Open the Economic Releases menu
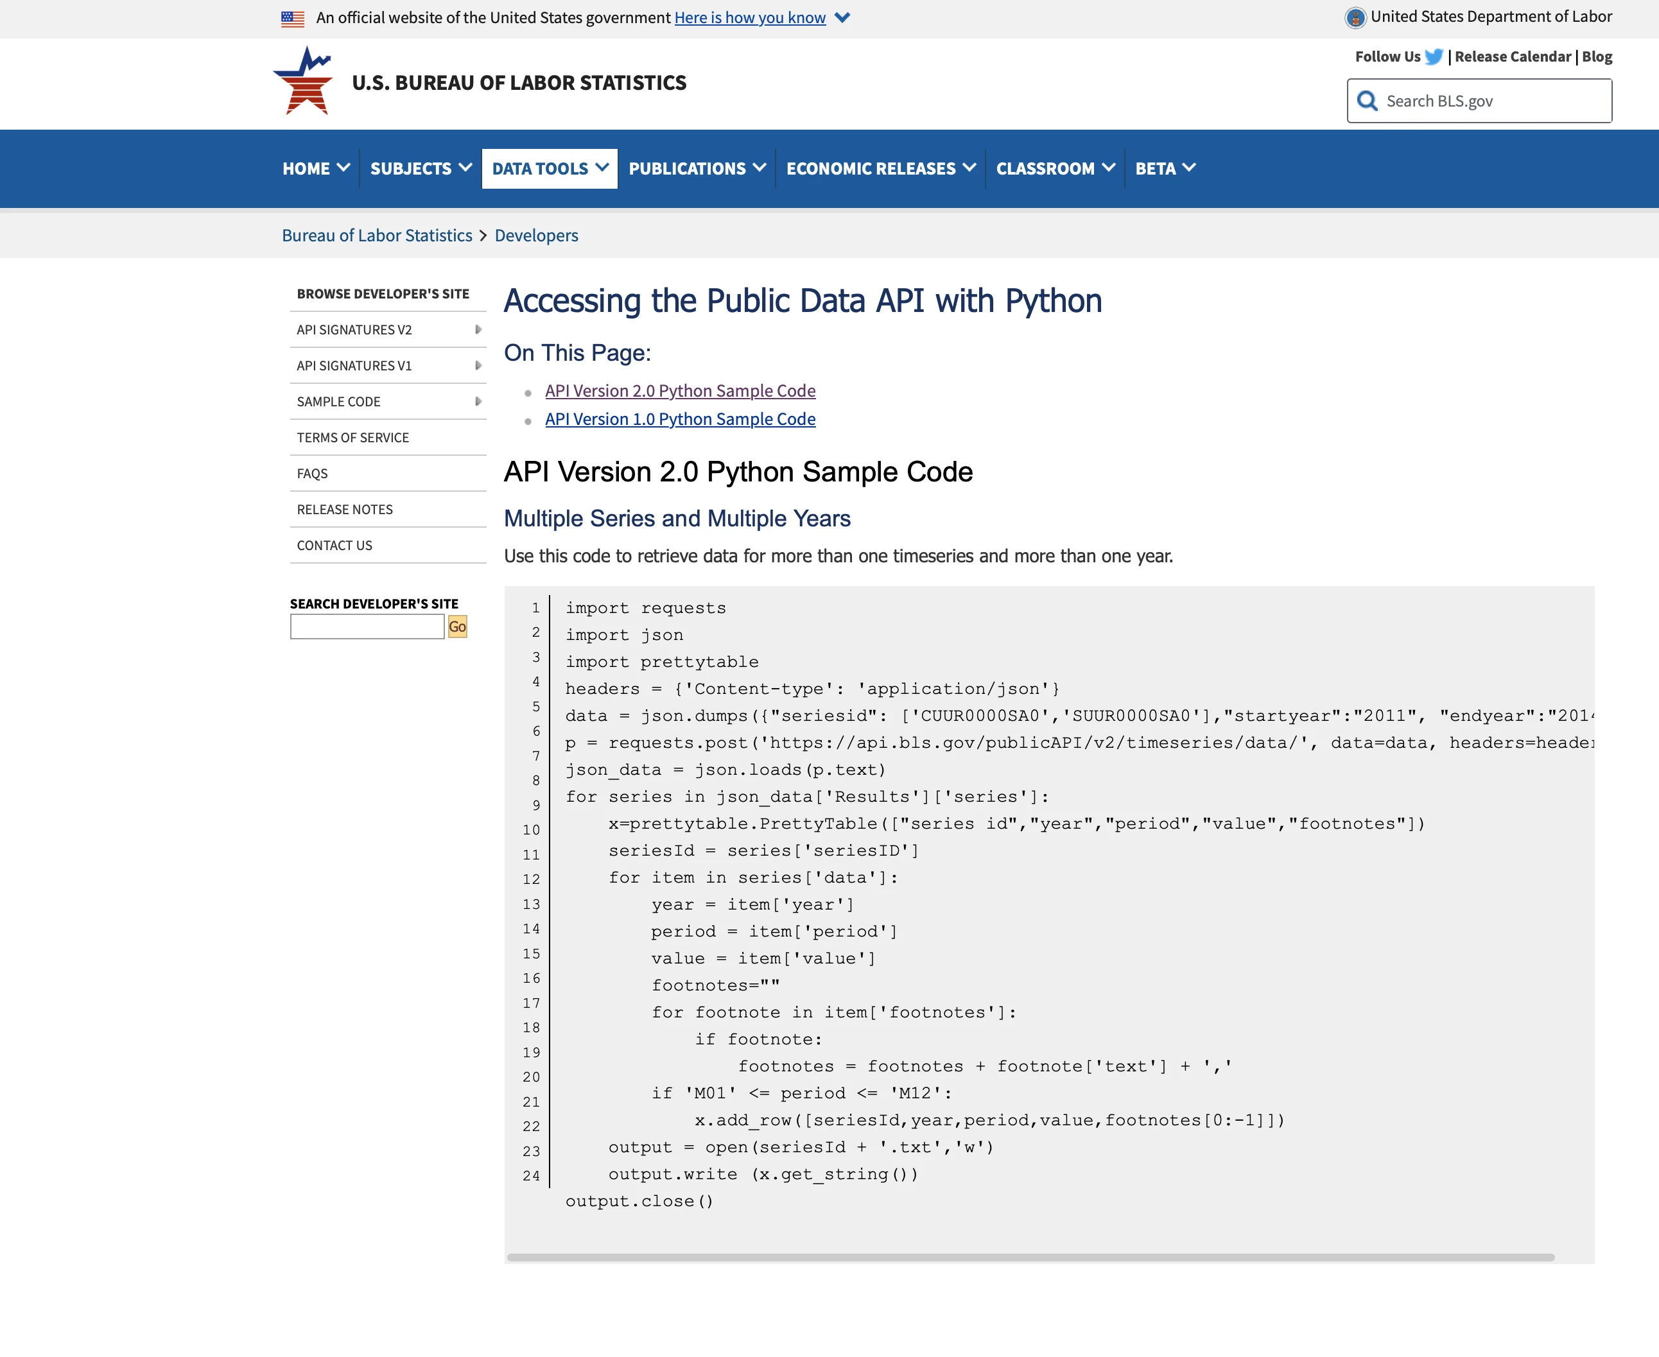This screenshot has width=1659, height=1357. (x=880, y=169)
